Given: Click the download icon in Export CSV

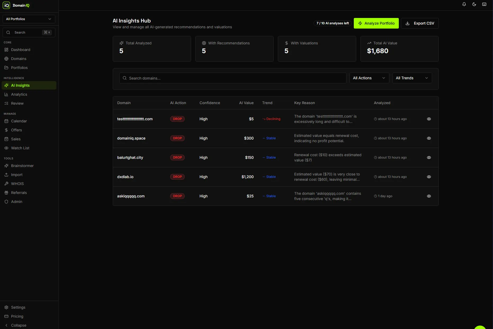Looking at the screenshot, I should 408,23.
